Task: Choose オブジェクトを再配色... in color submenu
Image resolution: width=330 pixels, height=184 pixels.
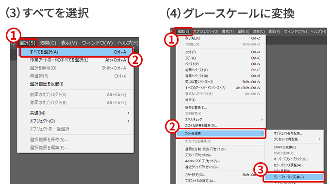Action: [294, 133]
